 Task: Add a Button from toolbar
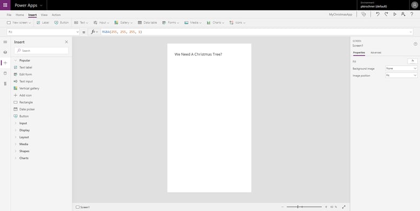(62, 23)
